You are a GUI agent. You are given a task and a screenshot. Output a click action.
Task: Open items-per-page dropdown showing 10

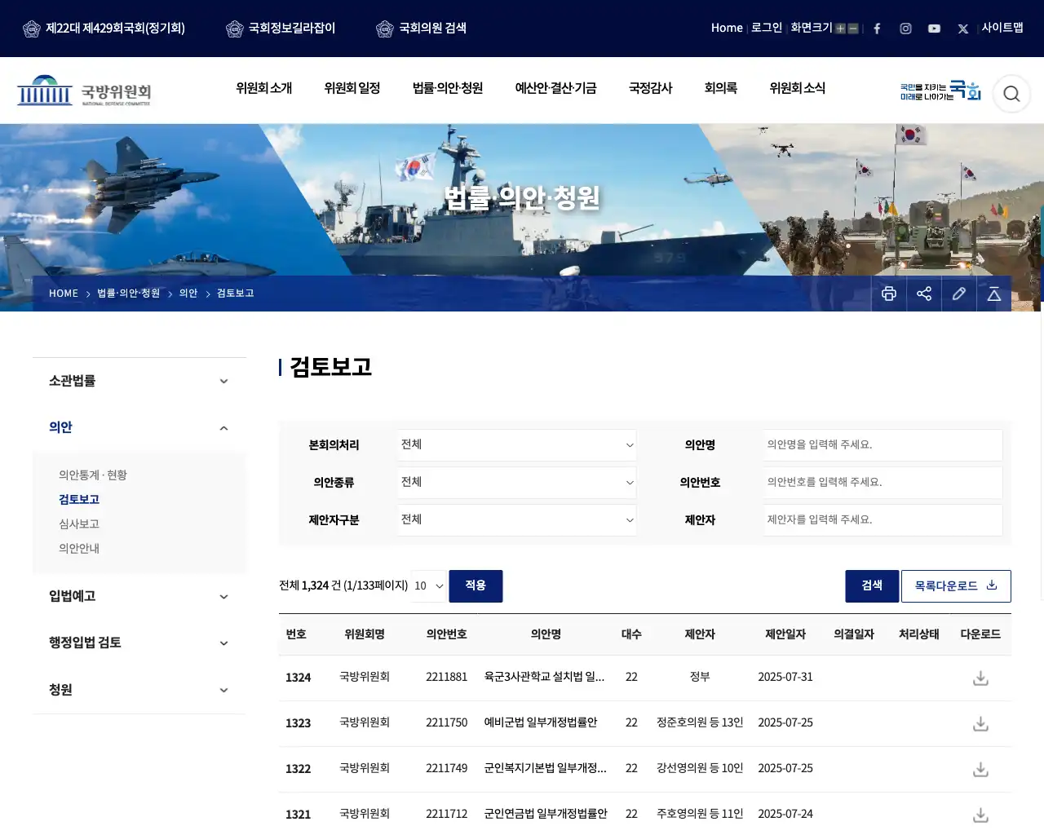click(428, 586)
